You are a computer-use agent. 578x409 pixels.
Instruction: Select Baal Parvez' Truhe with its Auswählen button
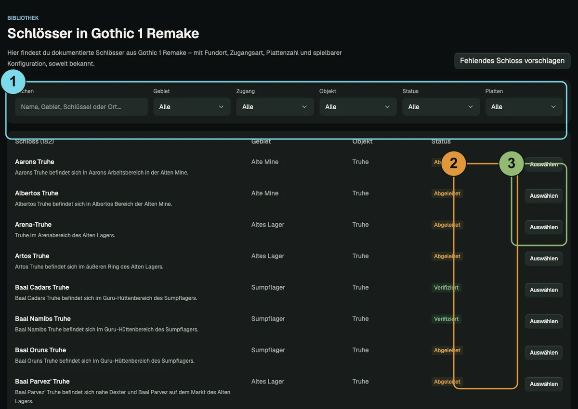[544, 384]
